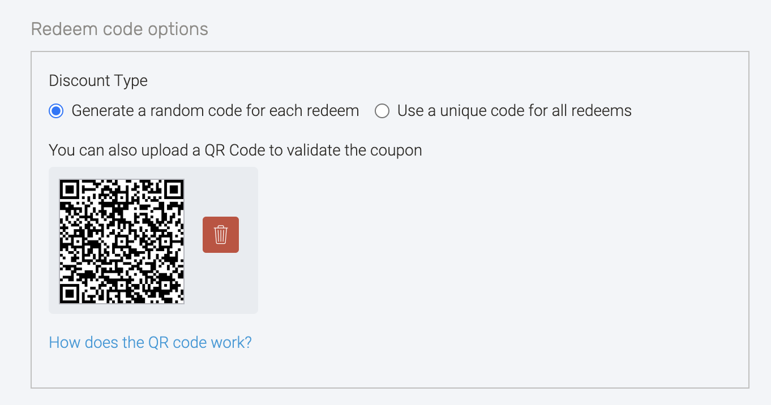This screenshot has width=771, height=405.
Task: Click the center of the QR code image
Action: point(122,242)
